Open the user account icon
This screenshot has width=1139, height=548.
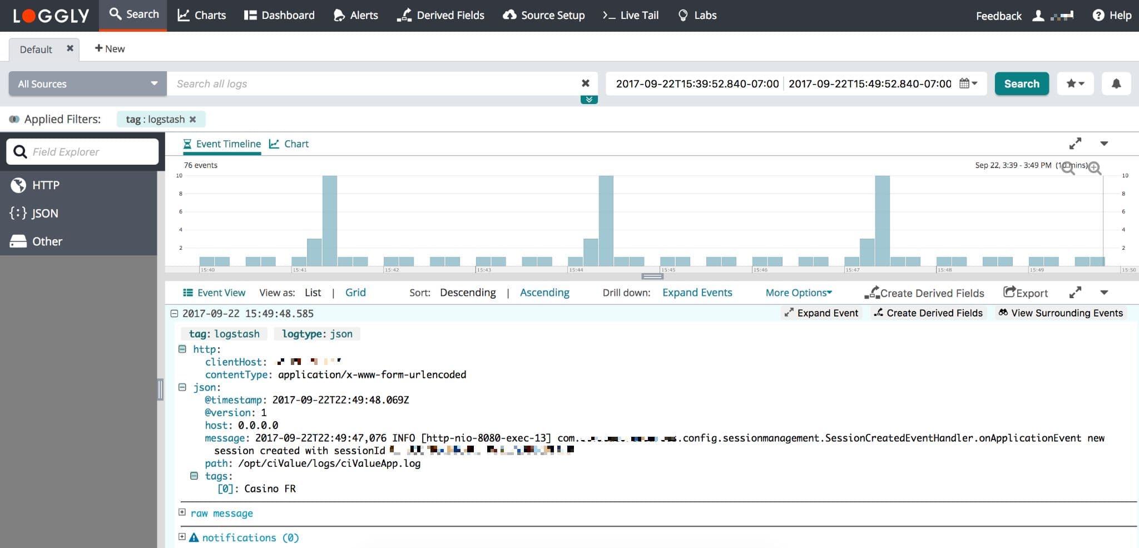(x=1039, y=15)
